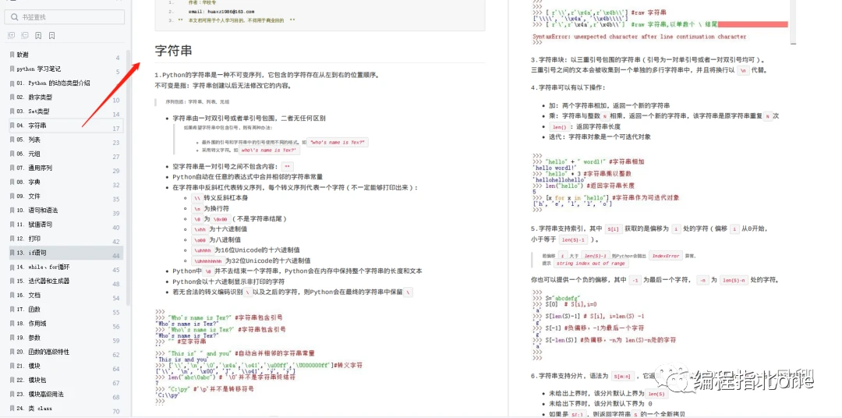This screenshot has height=418, width=842.
Task: Click bookmark icon beside 04. 字符串
Action: tap(12, 126)
